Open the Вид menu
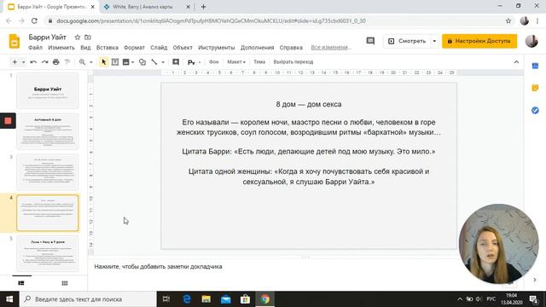Image resolution: width=546 pixels, height=307 pixels. [x=85, y=48]
